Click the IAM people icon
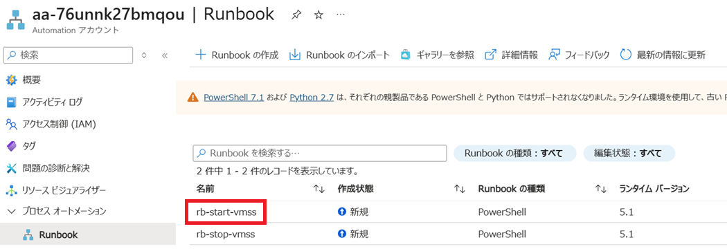This screenshot has width=727, height=249. point(11,124)
